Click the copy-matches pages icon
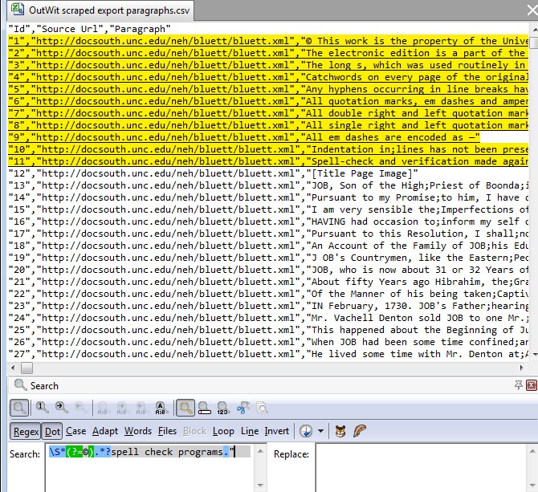The image size is (538, 492). (262, 408)
